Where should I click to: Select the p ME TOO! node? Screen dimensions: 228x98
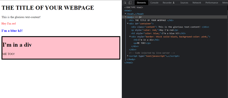tap(142, 43)
